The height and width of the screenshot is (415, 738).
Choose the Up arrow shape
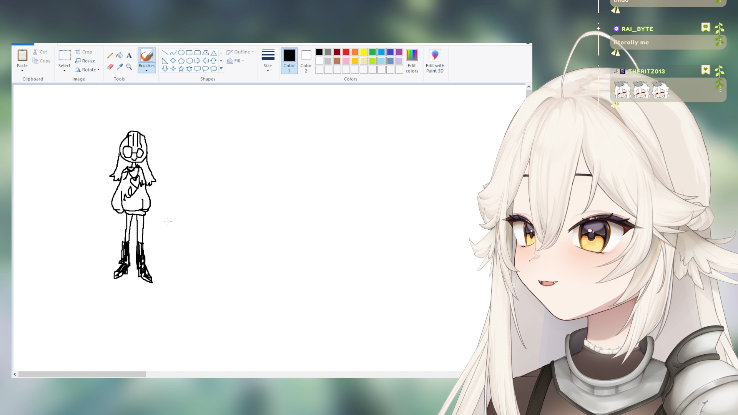pos(213,61)
